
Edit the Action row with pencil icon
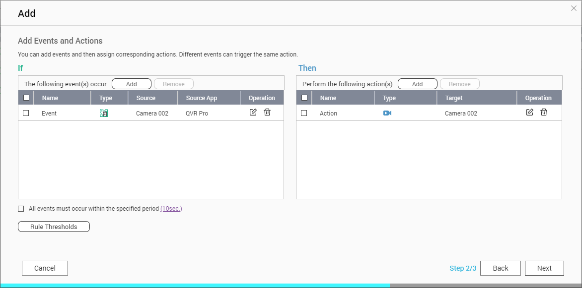coord(530,113)
